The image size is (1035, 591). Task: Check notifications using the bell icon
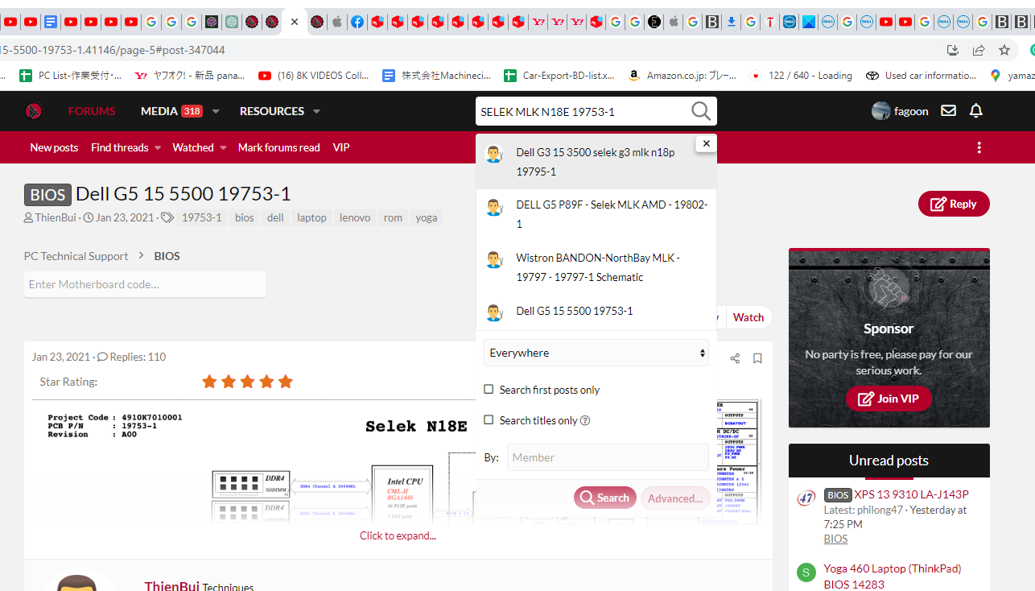tap(975, 110)
